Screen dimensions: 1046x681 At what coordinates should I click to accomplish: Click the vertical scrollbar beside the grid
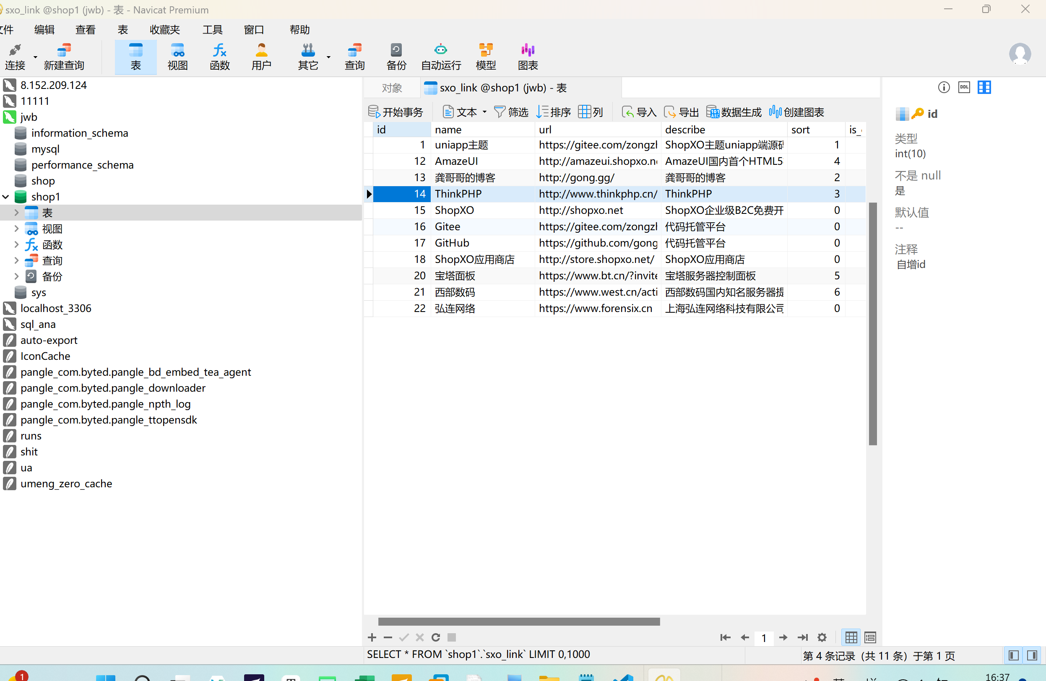click(x=872, y=323)
